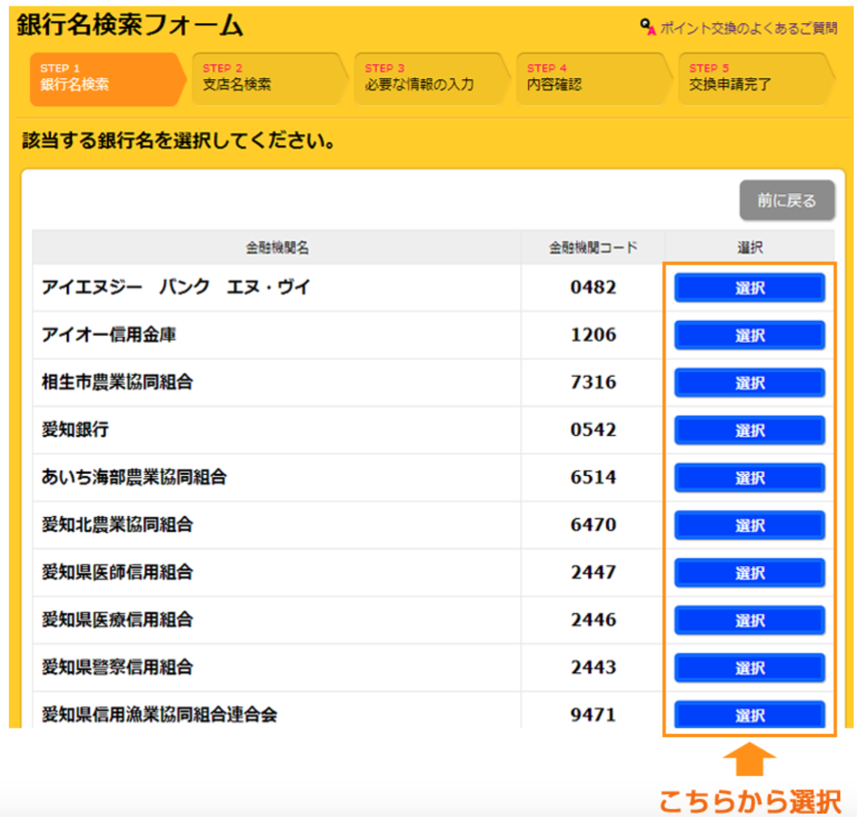Click the STEP 5 交換申請完了 step

(x=756, y=79)
